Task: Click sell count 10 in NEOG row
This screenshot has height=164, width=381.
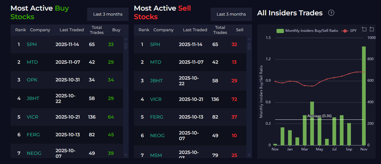Action: (234, 135)
